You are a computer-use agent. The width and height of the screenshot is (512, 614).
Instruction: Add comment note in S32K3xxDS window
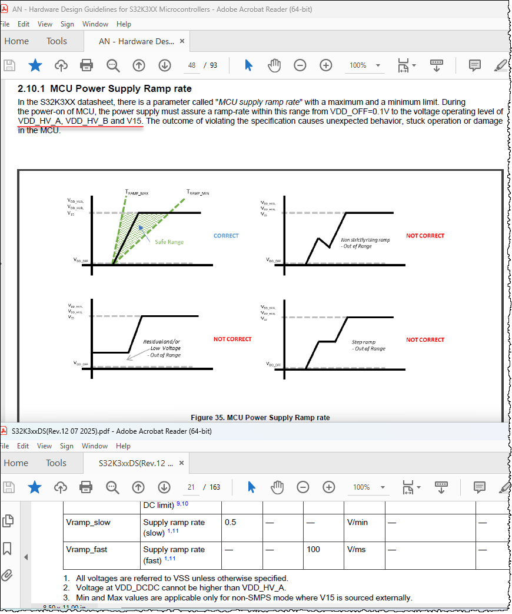pyautogui.click(x=480, y=487)
